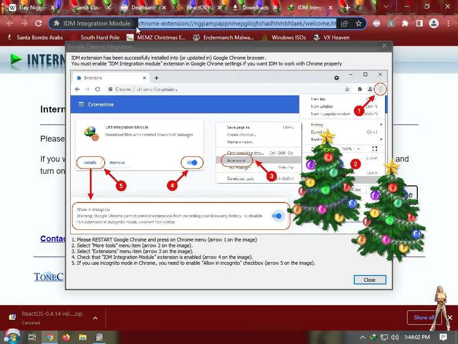Click IDM icon in system tray
The width and height of the screenshot is (458, 344).
click(373, 337)
